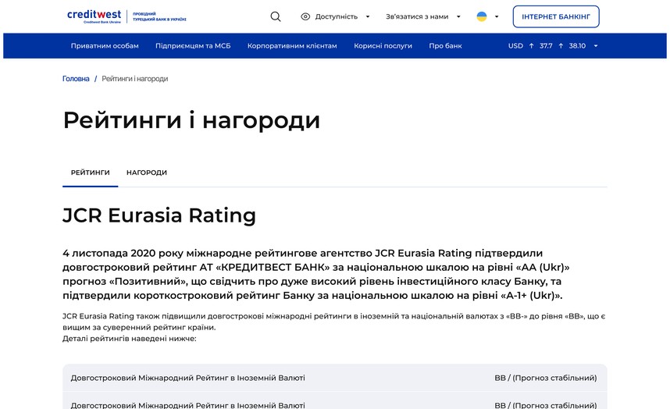
Task: Open the search magnifier icon
Action: tap(276, 16)
